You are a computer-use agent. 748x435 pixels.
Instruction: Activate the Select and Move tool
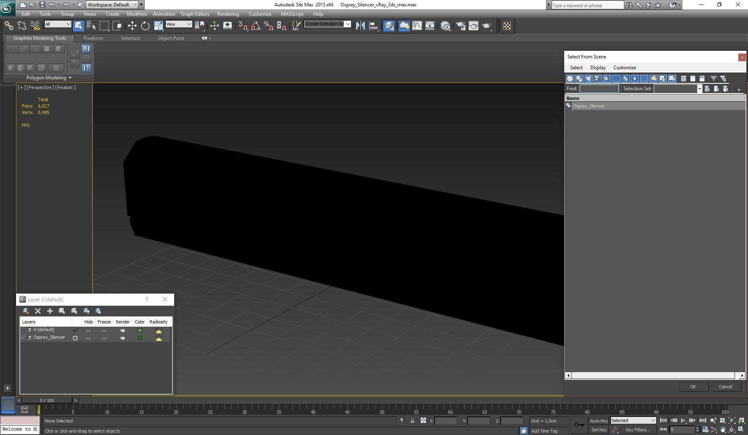pos(132,26)
